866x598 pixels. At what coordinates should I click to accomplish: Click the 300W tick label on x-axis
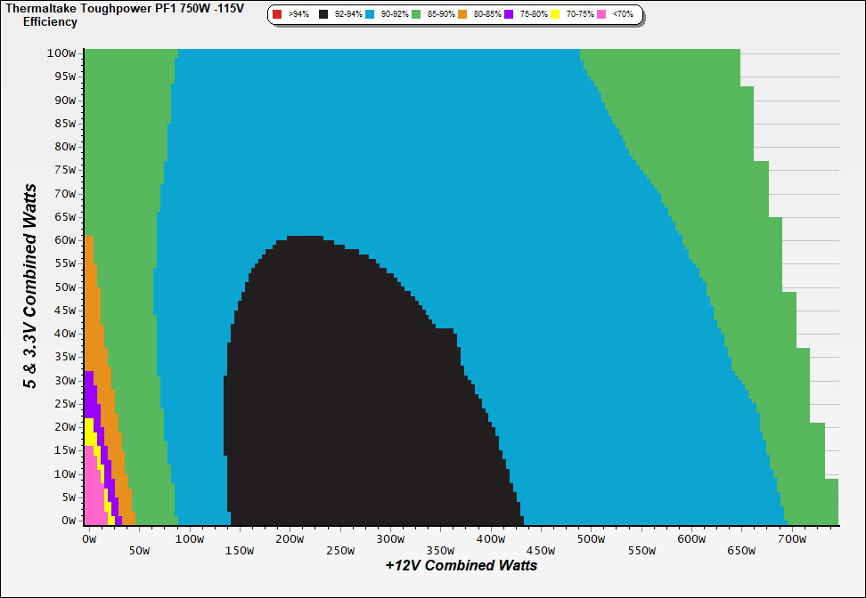390,539
